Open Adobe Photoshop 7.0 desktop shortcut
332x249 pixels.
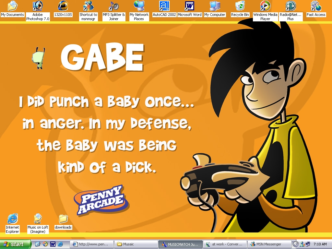(x=38, y=6)
